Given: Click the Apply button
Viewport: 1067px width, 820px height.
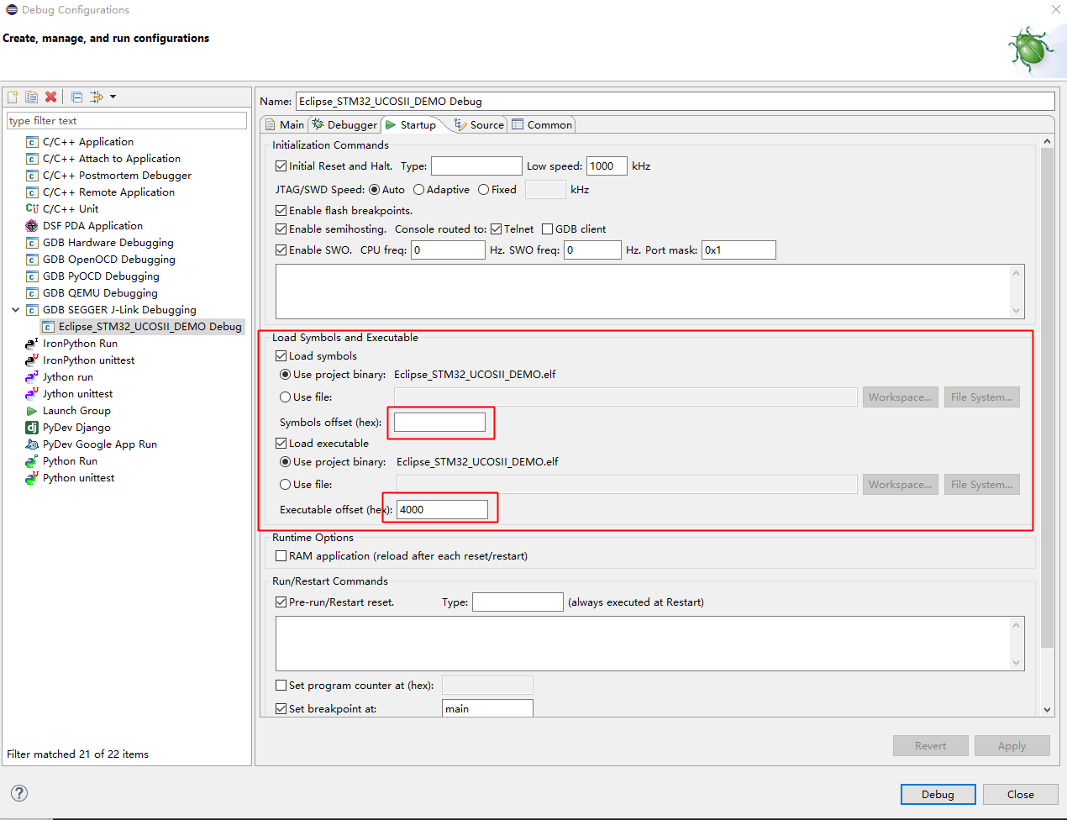Looking at the screenshot, I should coord(1012,745).
